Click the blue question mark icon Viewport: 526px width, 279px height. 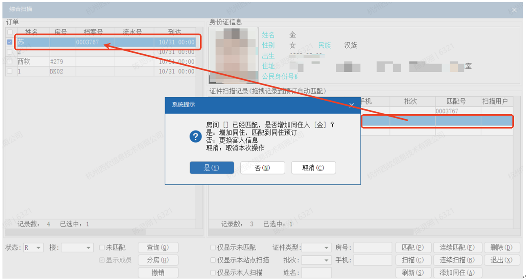[196, 137]
